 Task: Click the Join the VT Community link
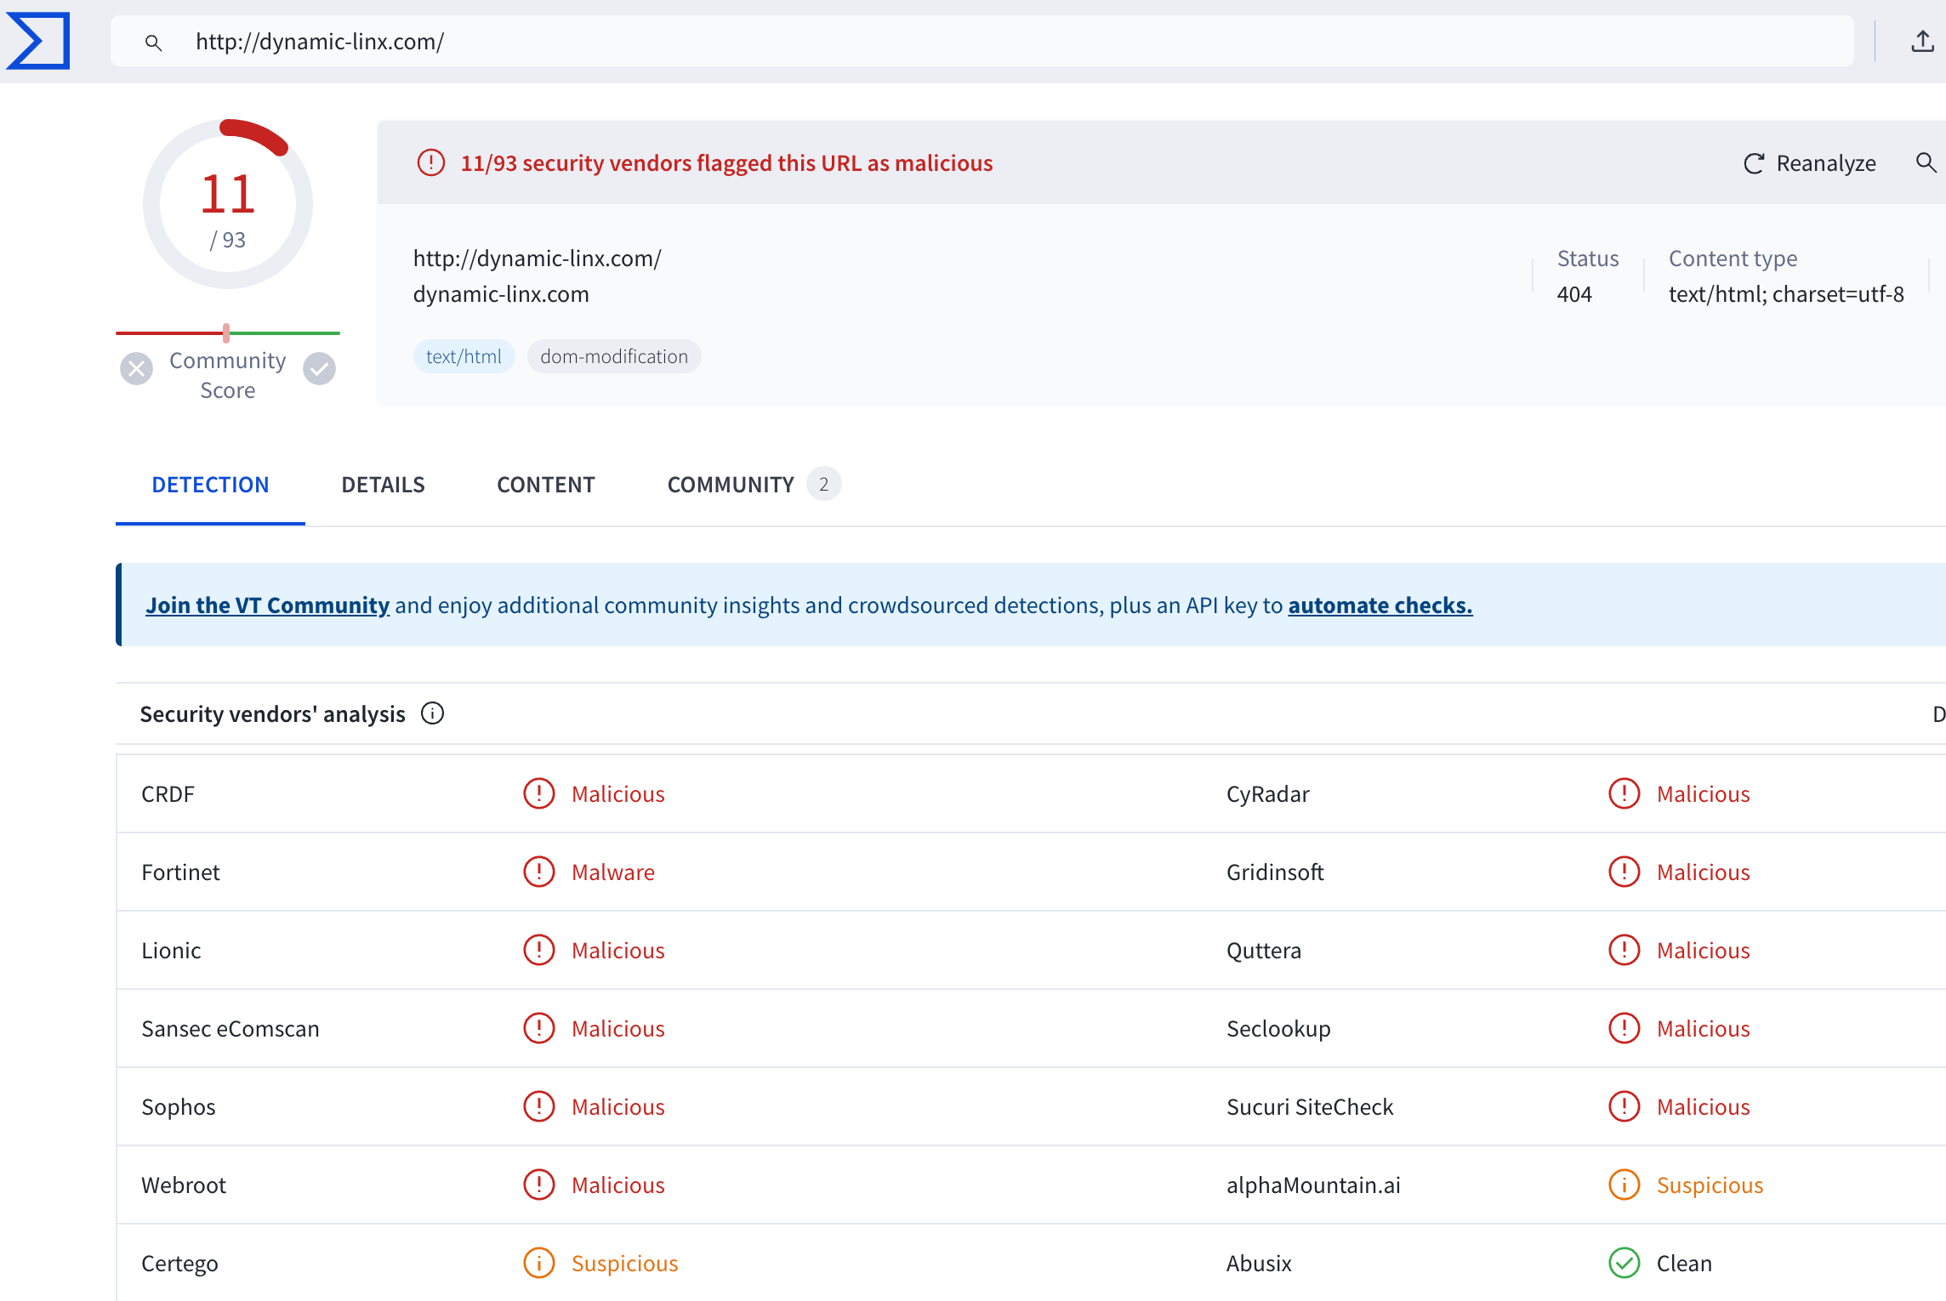(x=268, y=605)
